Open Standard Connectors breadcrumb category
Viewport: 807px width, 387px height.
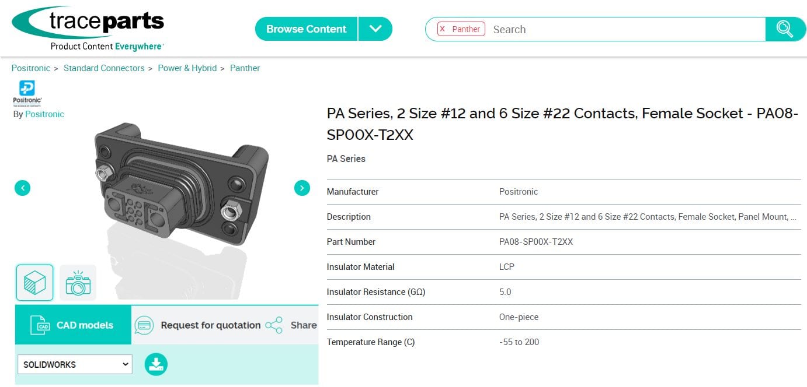coord(104,68)
